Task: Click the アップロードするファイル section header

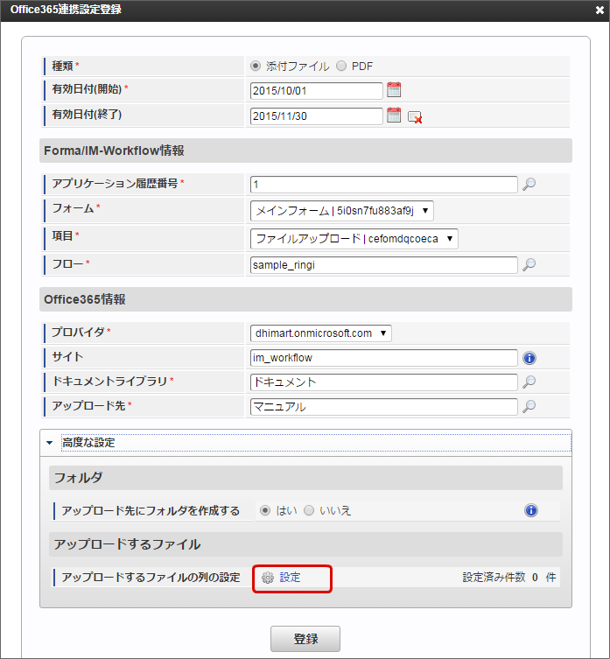Action: 305,544
